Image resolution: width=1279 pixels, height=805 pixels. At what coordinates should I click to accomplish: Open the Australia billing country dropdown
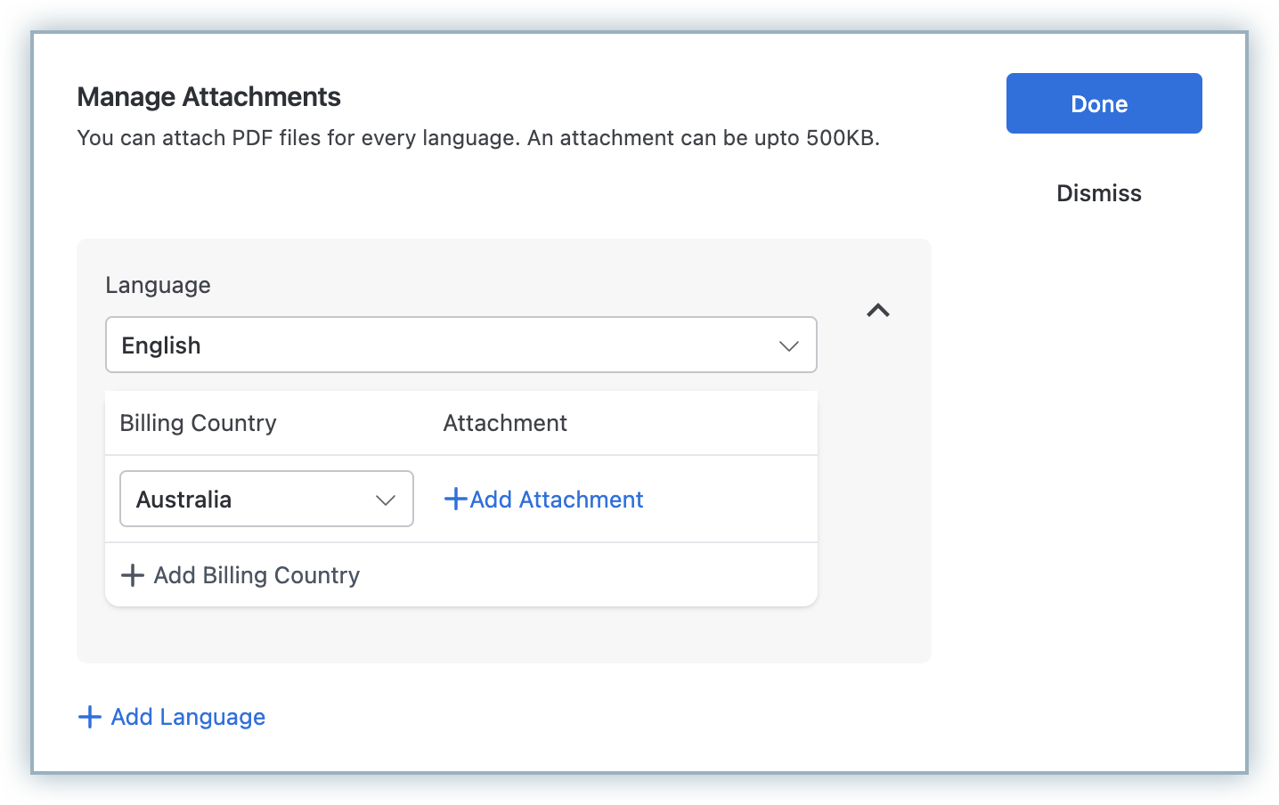(266, 499)
